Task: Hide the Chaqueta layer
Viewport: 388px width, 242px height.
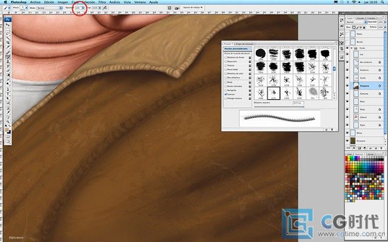Action: (x=347, y=86)
